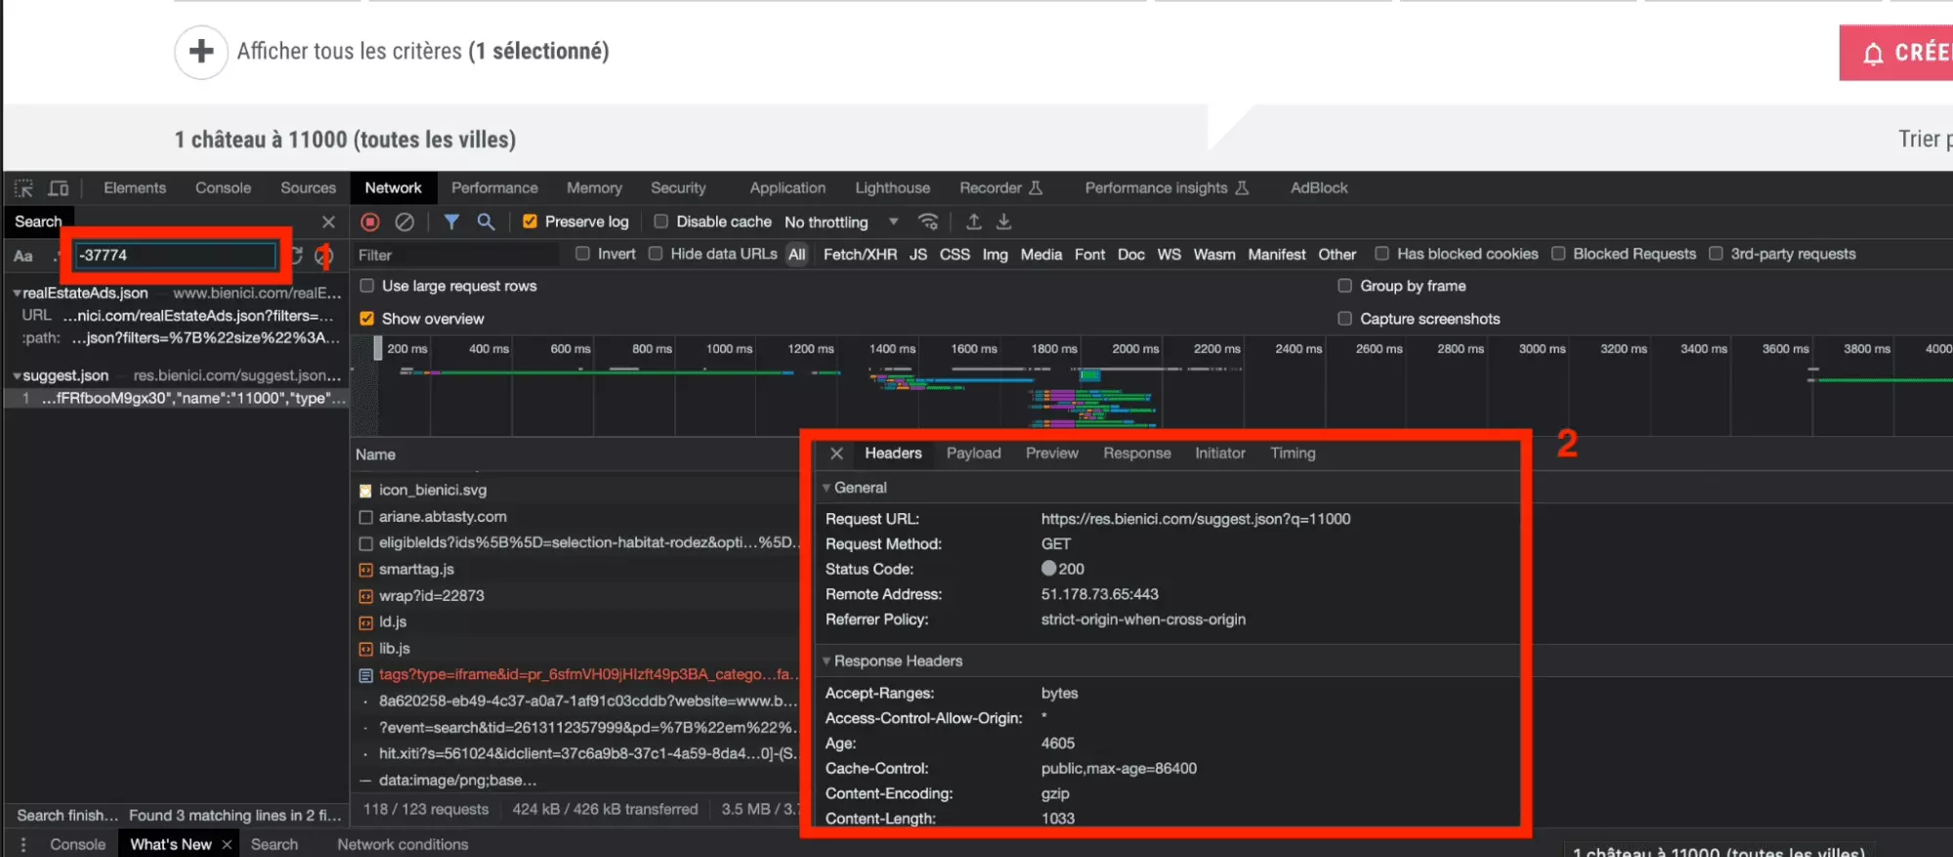Viewport: 1953px width, 857px height.
Task: Switch to the Payload tab
Action: tap(973, 453)
